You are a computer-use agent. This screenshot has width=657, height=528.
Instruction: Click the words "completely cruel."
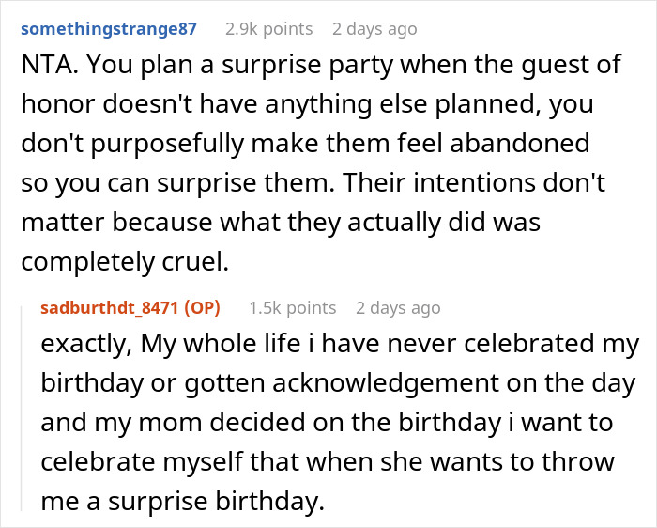click(x=124, y=259)
